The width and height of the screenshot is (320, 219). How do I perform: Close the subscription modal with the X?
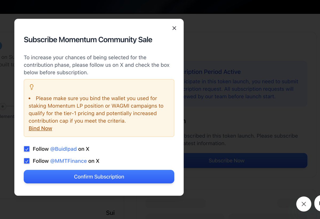click(174, 28)
